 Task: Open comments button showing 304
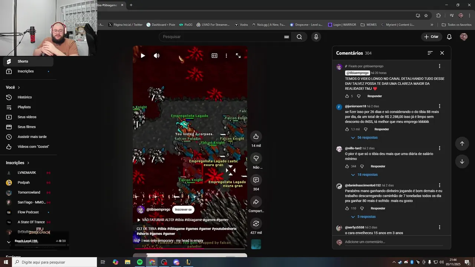256,180
